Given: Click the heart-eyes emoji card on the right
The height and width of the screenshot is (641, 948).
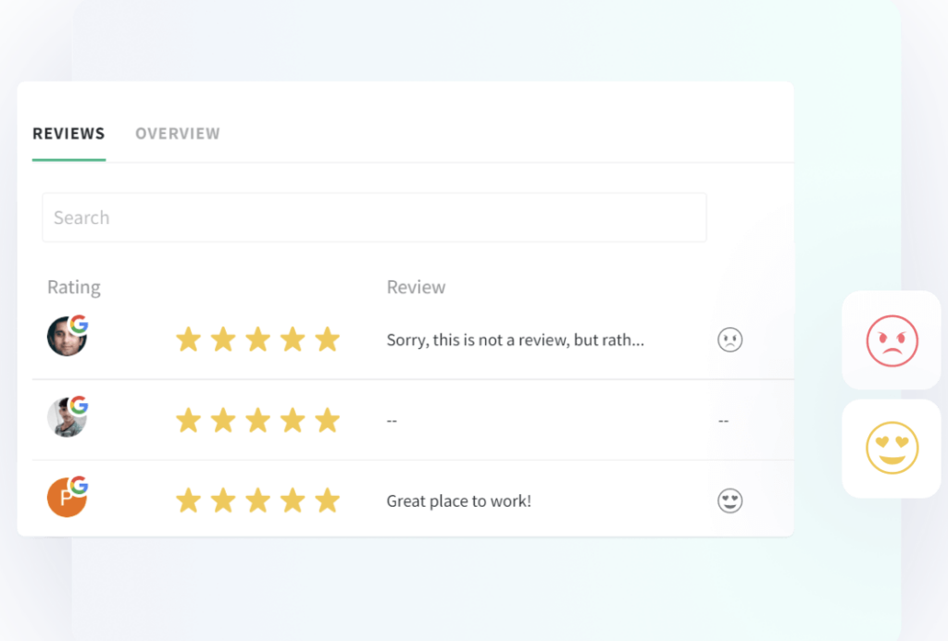Looking at the screenshot, I should coord(891,448).
